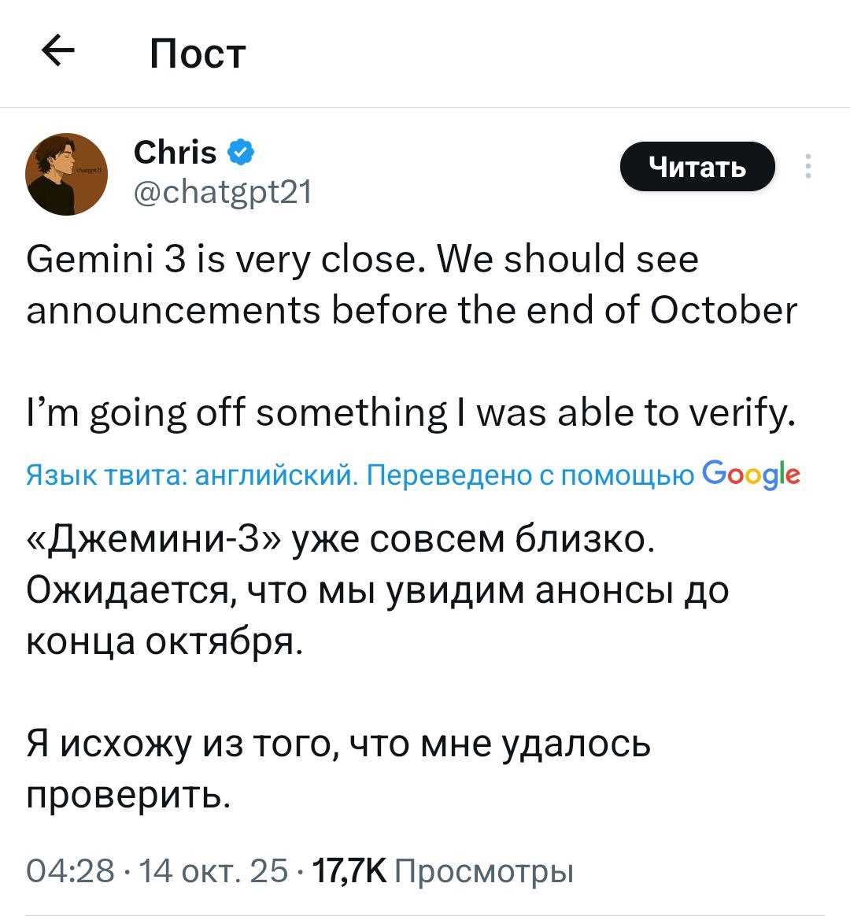Image resolution: width=850 pixels, height=920 pixels.
Task: Click the blue verified badge next to Chris
Action: tap(240, 152)
